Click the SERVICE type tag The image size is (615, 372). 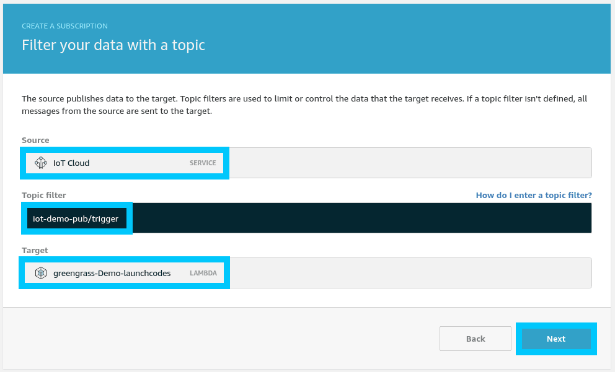[203, 163]
